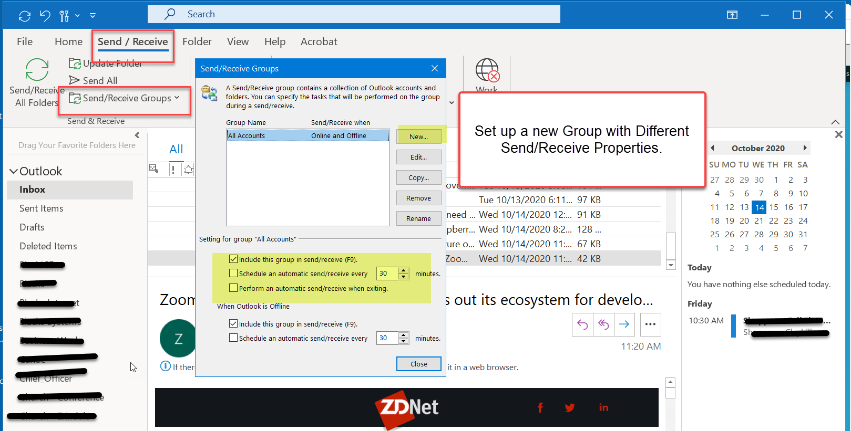Image resolution: width=851 pixels, height=431 pixels.
Task: Click the reading pane scroll up arrow
Action: pyautogui.click(x=670, y=383)
